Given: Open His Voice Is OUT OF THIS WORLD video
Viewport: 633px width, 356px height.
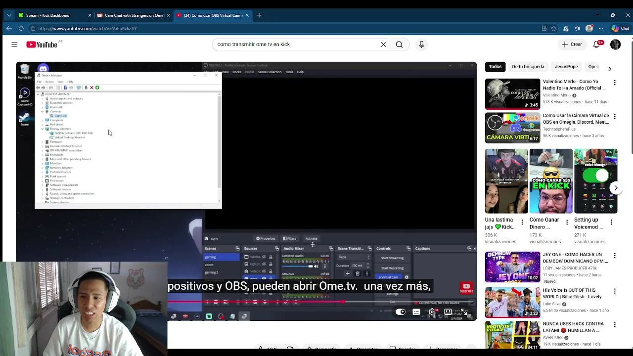Looking at the screenshot, I should pos(572,294).
